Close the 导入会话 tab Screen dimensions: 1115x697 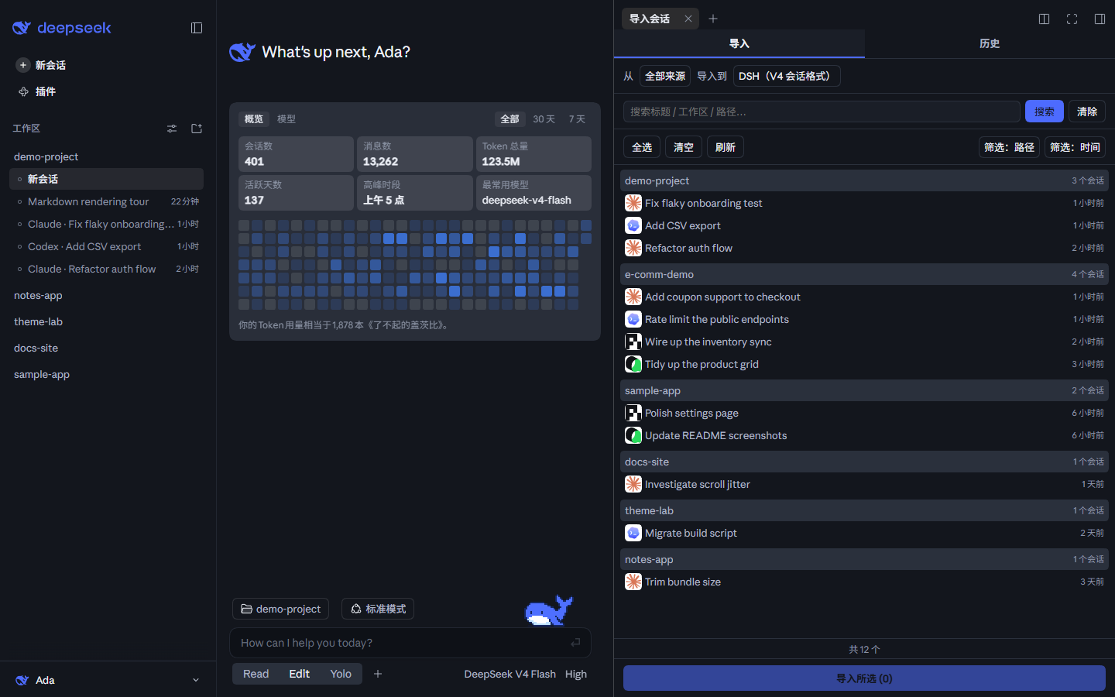coord(688,19)
